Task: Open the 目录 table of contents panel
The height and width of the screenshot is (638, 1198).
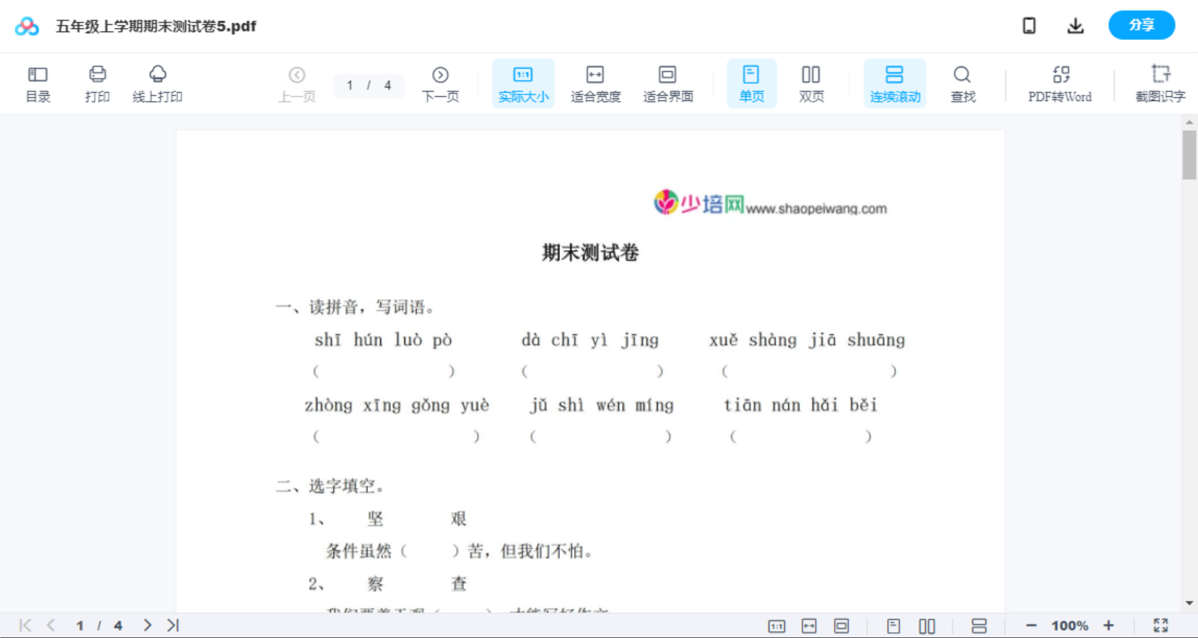Action: pyautogui.click(x=38, y=83)
